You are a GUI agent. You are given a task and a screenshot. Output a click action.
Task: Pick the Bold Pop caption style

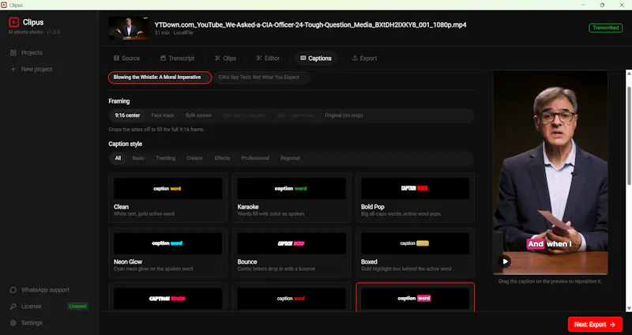point(416,198)
